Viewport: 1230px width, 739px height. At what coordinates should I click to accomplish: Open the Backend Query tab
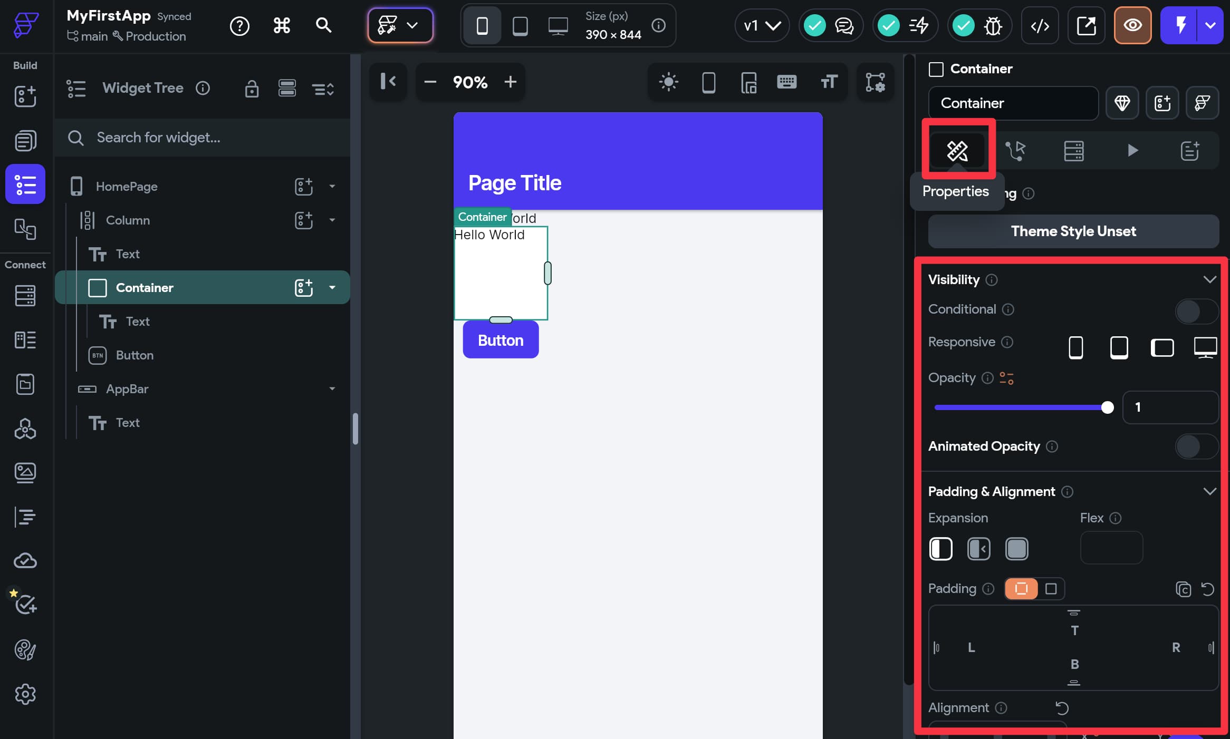(x=1073, y=151)
